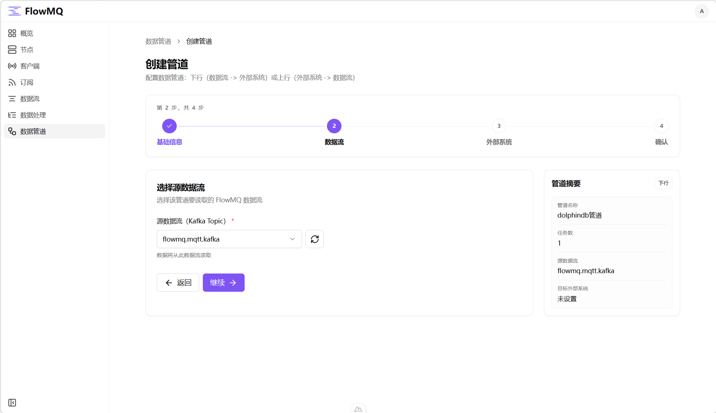The image size is (716, 413).
Task: Refresh the Kafka topic list
Action: [314, 239]
